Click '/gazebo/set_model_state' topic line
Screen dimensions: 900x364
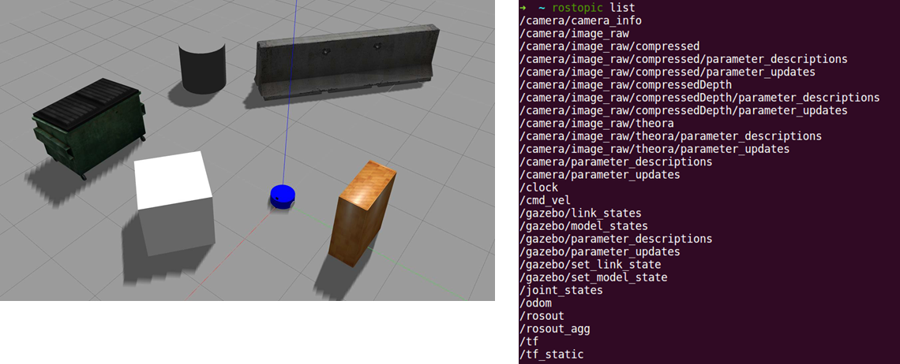click(594, 277)
